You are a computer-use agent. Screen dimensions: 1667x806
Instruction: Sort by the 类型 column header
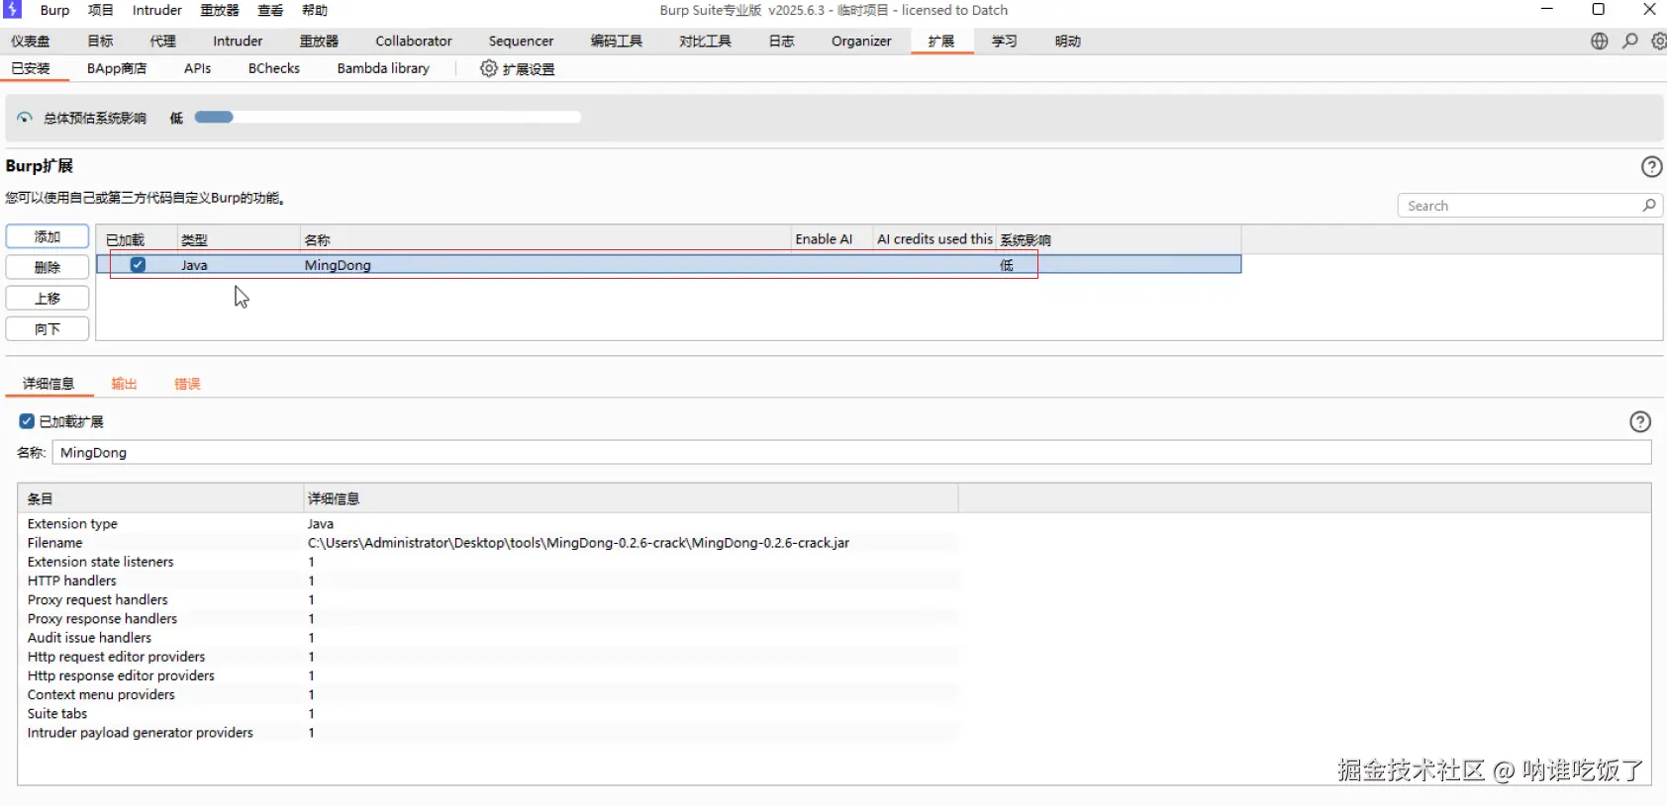tap(239, 239)
